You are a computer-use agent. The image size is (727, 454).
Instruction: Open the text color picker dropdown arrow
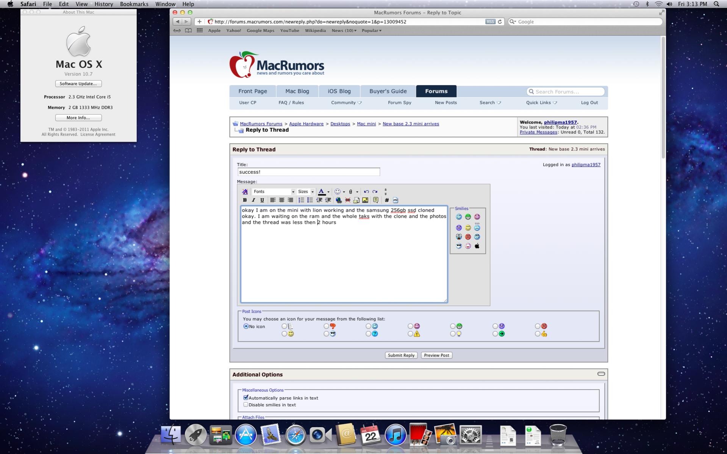point(328,192)
